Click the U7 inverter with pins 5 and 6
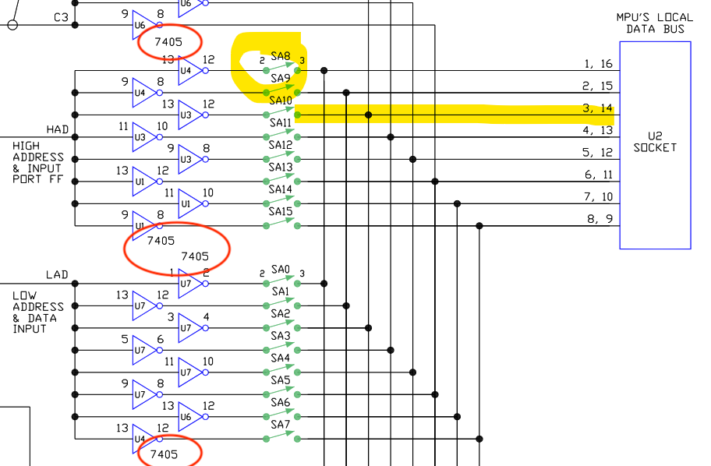 click(143, 350)
